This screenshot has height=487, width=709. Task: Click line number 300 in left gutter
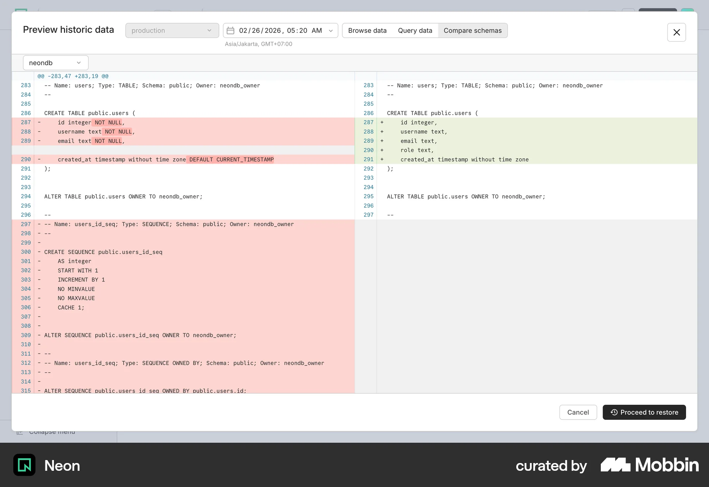pyautogui.click(x=26, y=252)
